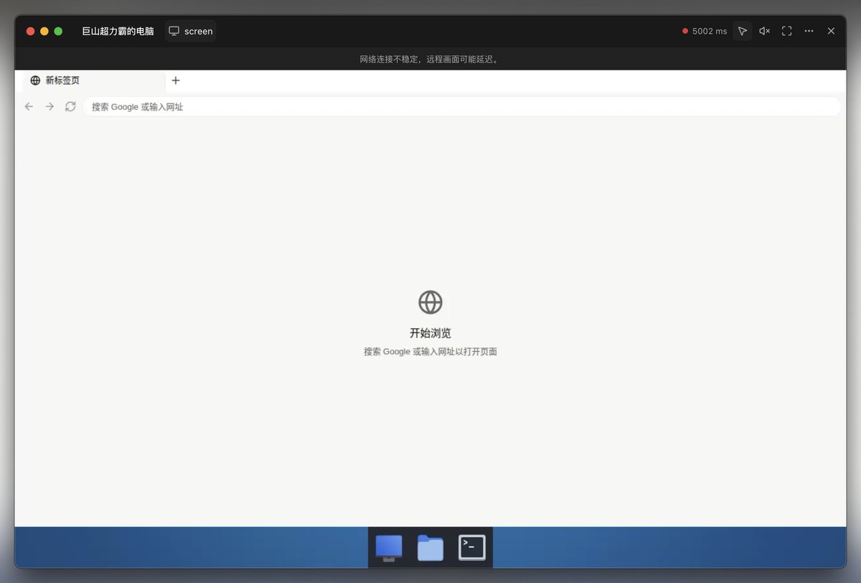Click the green maximize window button
Screen dimensions: 861x583
coord(58,31)
